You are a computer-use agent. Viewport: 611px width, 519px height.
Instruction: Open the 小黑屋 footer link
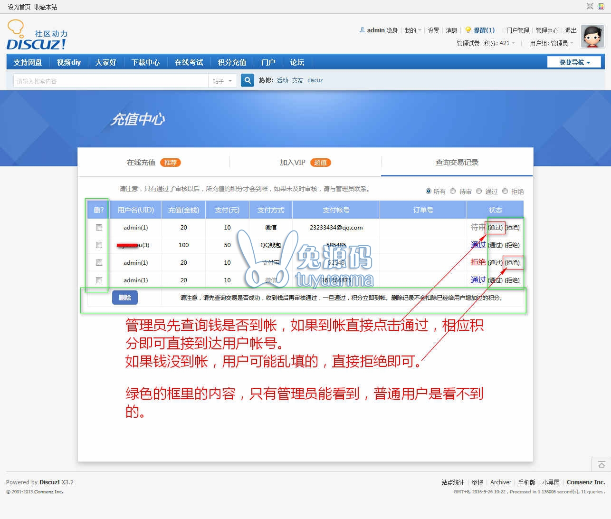[x=551, y=482]
